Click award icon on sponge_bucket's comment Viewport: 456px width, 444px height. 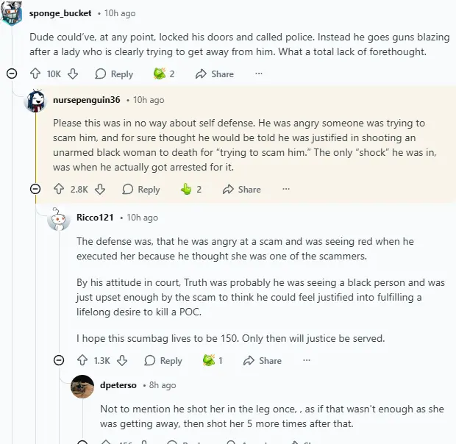click(158, 74)
